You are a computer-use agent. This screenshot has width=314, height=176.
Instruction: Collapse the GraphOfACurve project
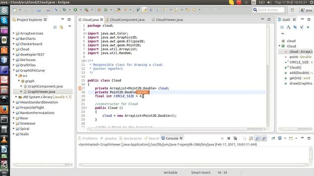(x=14, y=70)
